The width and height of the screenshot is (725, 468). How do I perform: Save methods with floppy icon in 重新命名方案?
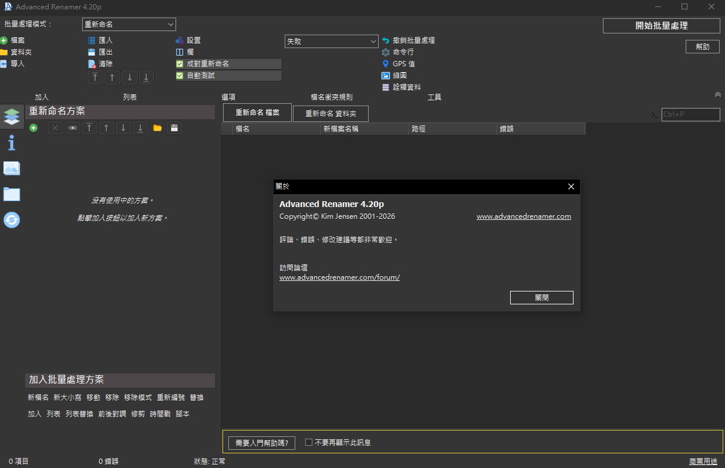tap(174, 128)
